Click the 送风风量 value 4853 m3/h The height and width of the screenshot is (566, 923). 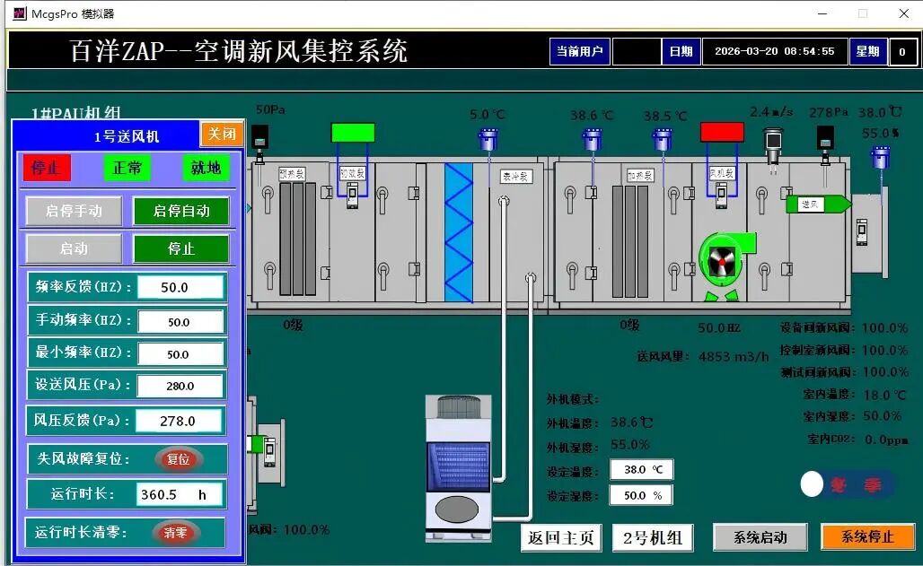(x=734, y=356)
